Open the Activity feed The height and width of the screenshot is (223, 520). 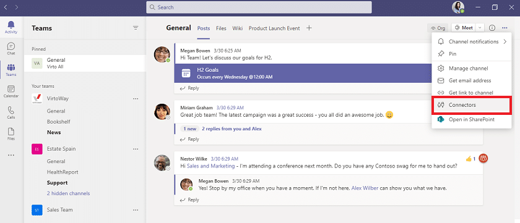click(11, 27)
